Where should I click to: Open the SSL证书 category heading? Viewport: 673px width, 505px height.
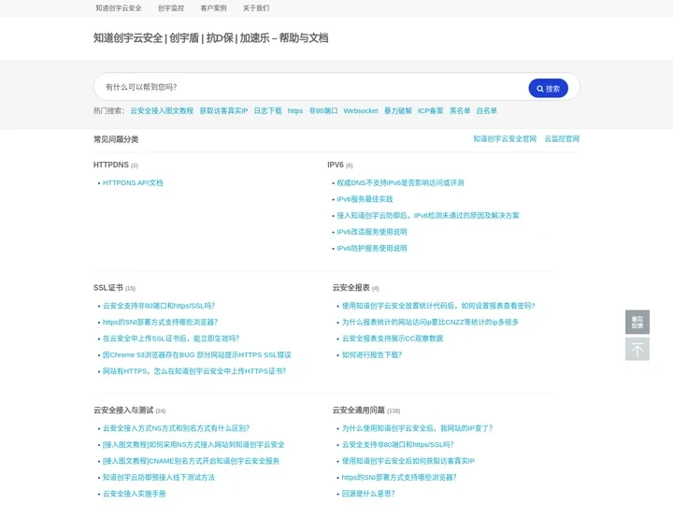tap(108, 288)
